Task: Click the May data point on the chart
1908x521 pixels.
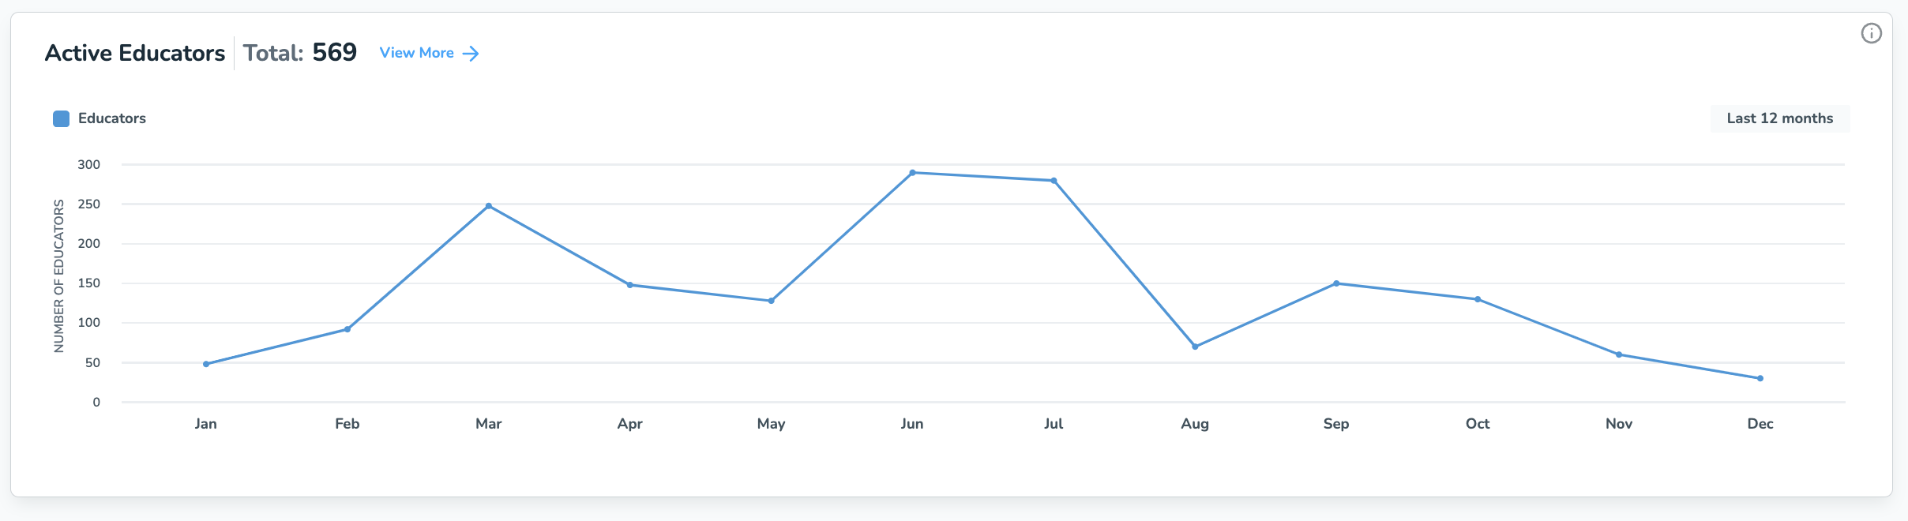Action: (x=772, y=301)
